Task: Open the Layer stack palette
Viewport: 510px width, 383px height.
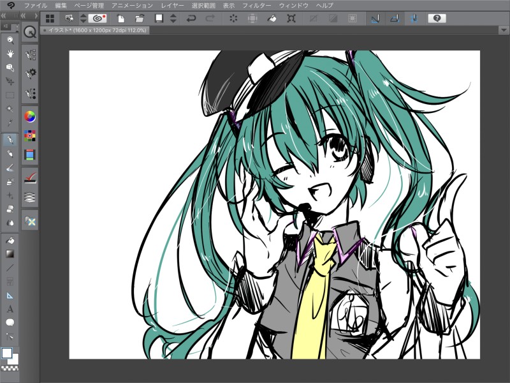Action: click(30, 197)
